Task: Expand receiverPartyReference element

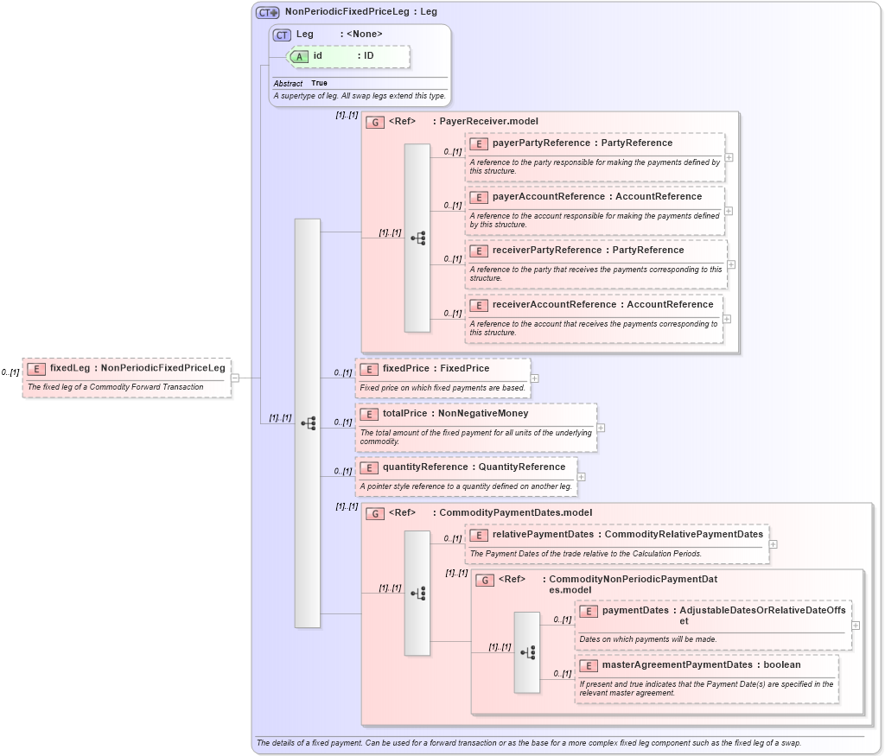Action: pos(731,264)
